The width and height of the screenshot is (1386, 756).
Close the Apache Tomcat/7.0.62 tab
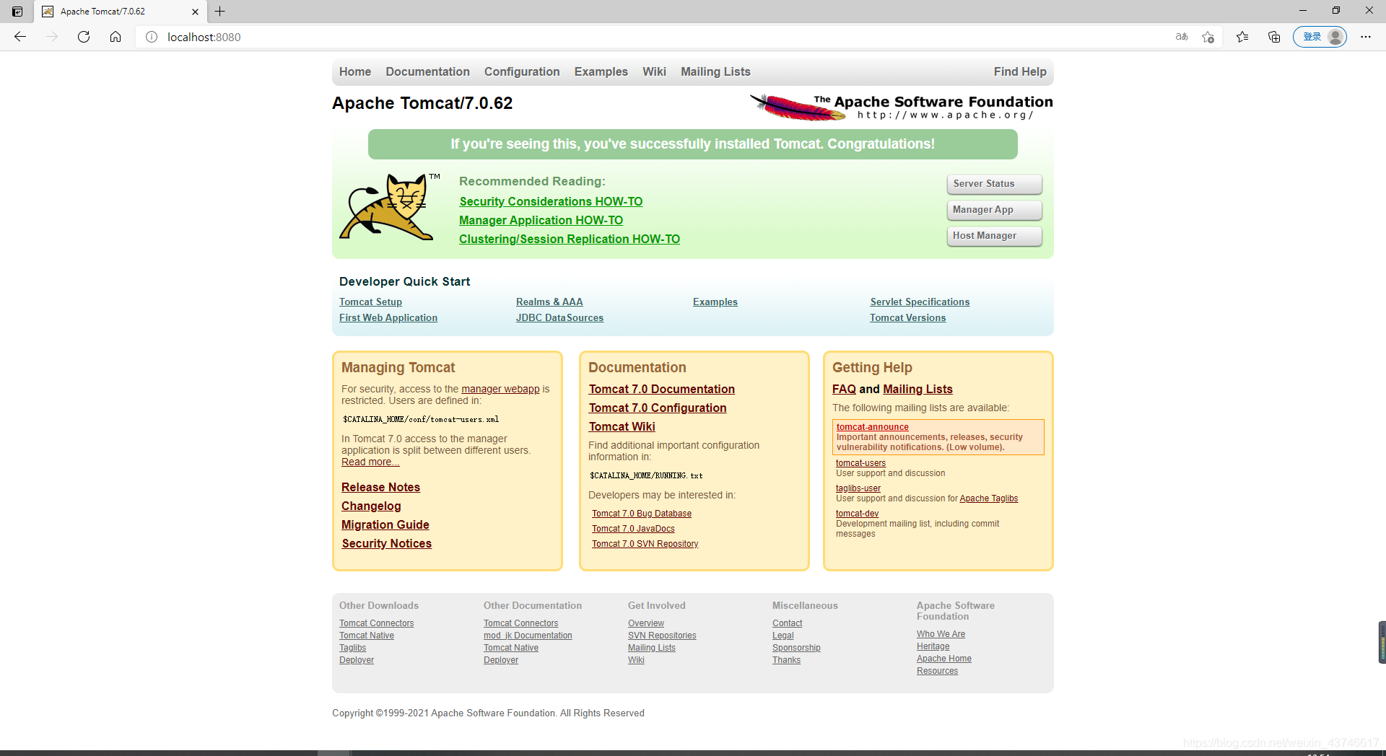pyautogui.click(x=195, y=12)
